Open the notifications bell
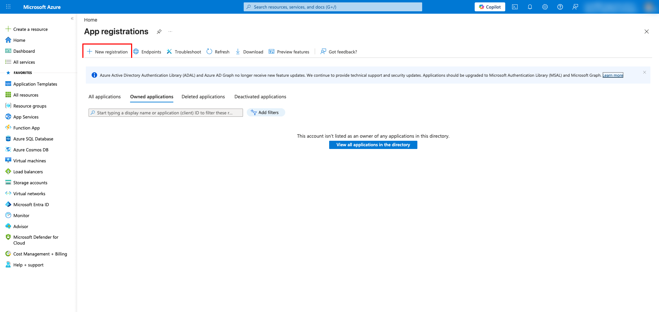 [x=530, y=7]
